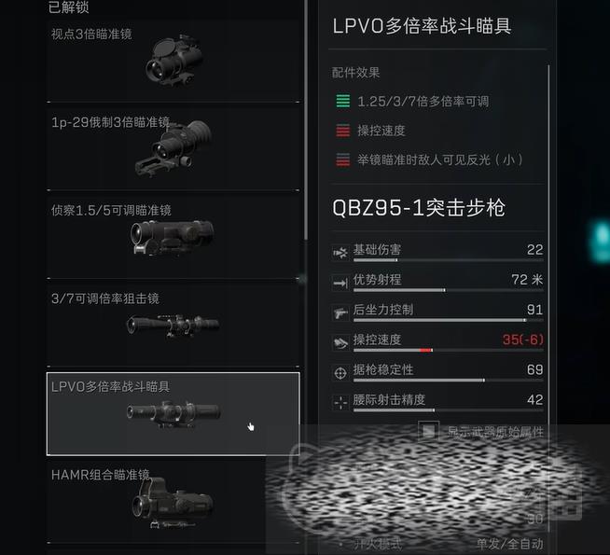Image resolution: width=610 pixels, height=555 pixels.
Task: Toggle the 显示武器原始属性 checkbox
Action: 428,431
